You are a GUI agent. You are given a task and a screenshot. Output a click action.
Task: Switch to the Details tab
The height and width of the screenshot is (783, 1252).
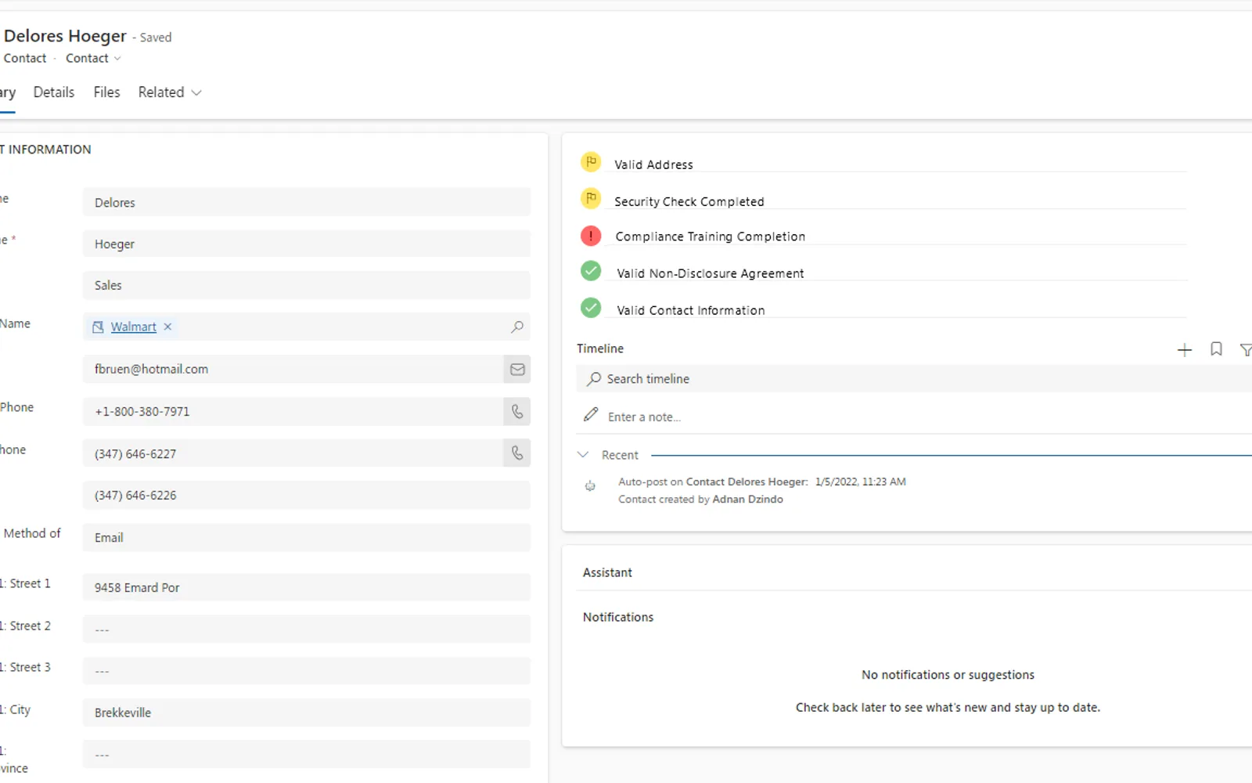pos(54,92)
